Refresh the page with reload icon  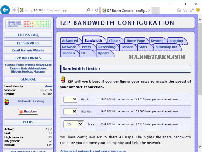coord(97,10)
